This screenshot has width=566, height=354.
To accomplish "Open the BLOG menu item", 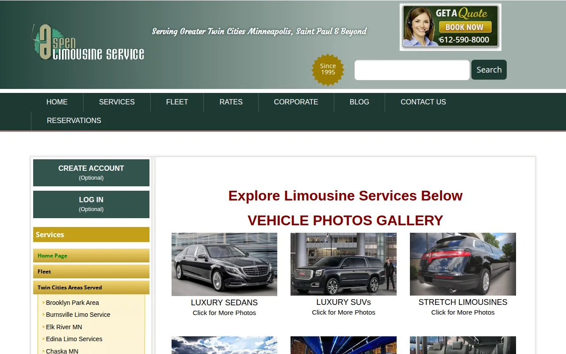I will click(x=359, y=102).
